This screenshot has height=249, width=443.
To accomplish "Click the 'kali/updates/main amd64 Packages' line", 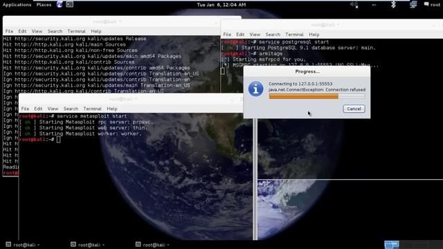I will pos(92,56).
